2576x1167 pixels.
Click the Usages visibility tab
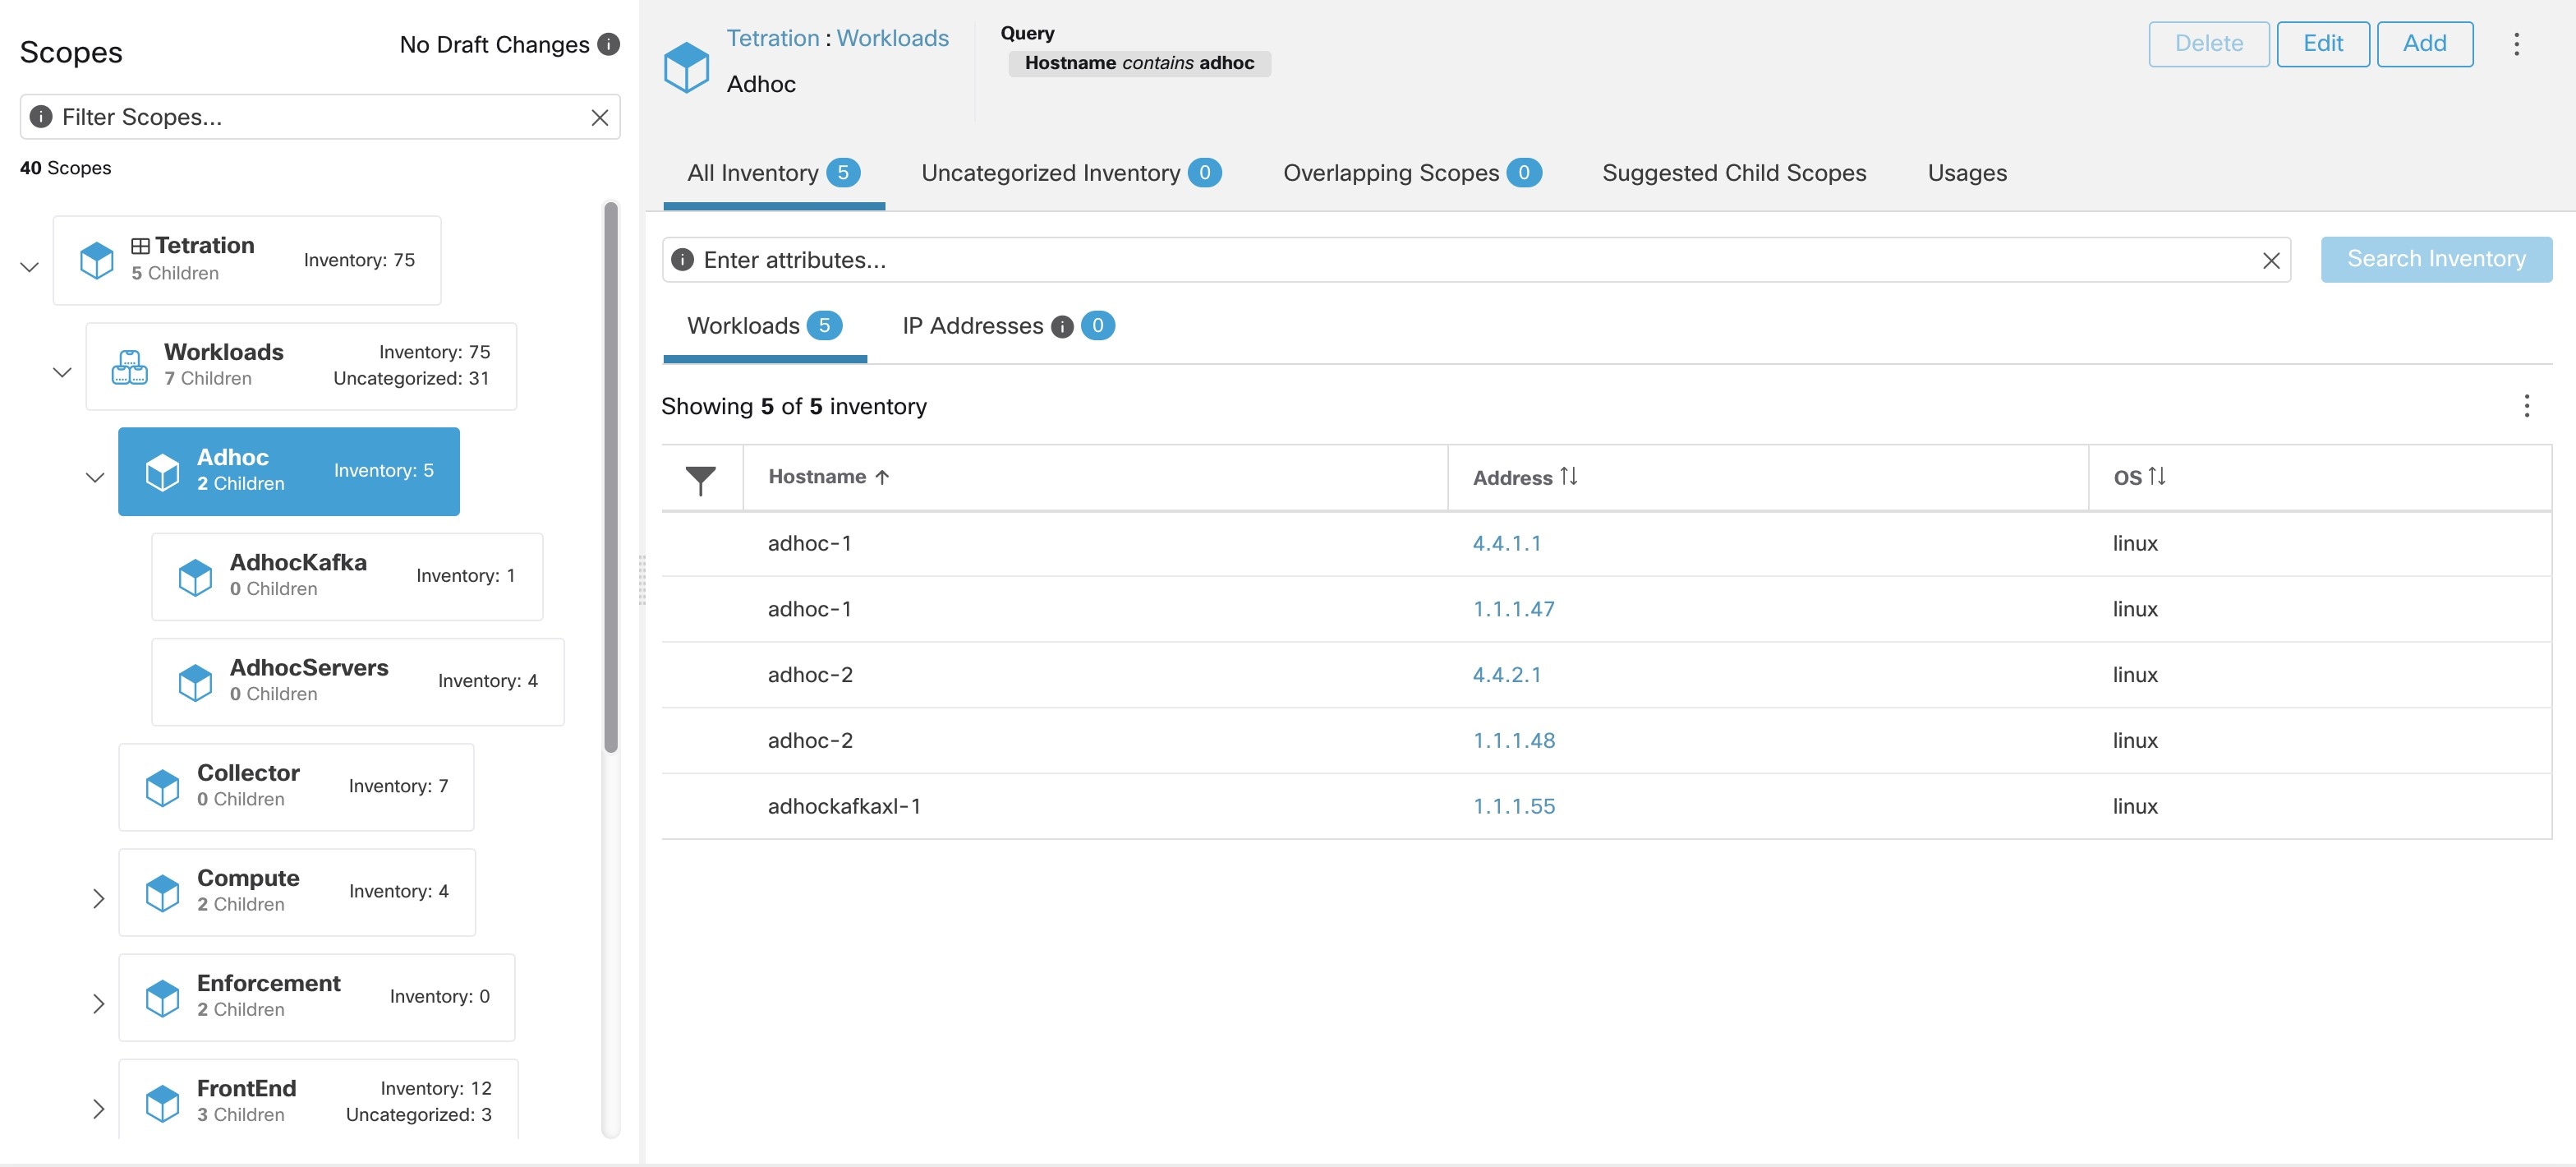point(1966,173)
